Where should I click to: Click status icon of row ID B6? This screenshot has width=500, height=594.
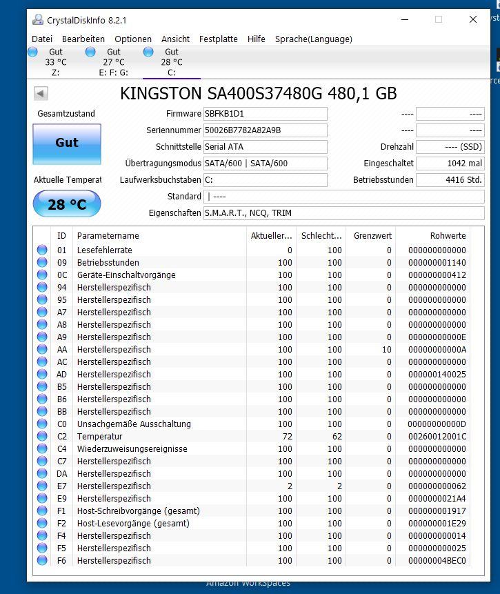point(42,399)
